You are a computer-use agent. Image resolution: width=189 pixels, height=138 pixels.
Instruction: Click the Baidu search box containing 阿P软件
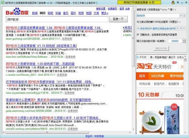coord(57,19)
